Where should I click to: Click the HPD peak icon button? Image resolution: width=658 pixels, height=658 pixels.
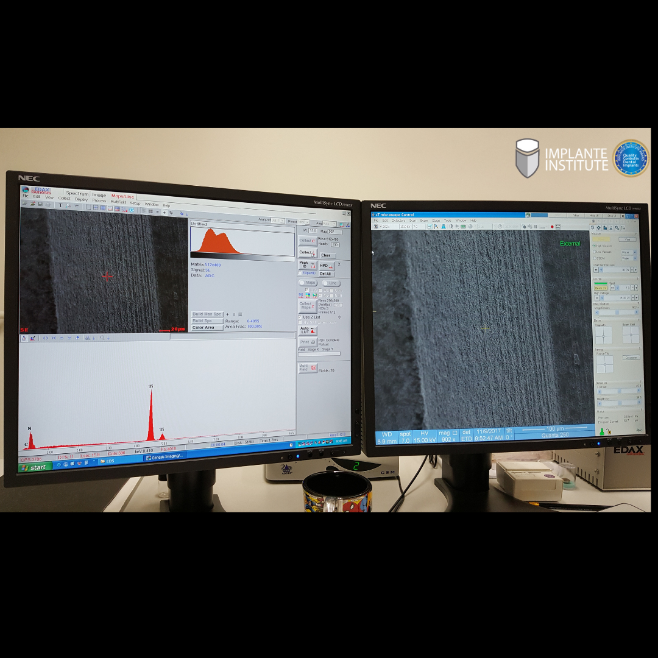coord(327,266)
